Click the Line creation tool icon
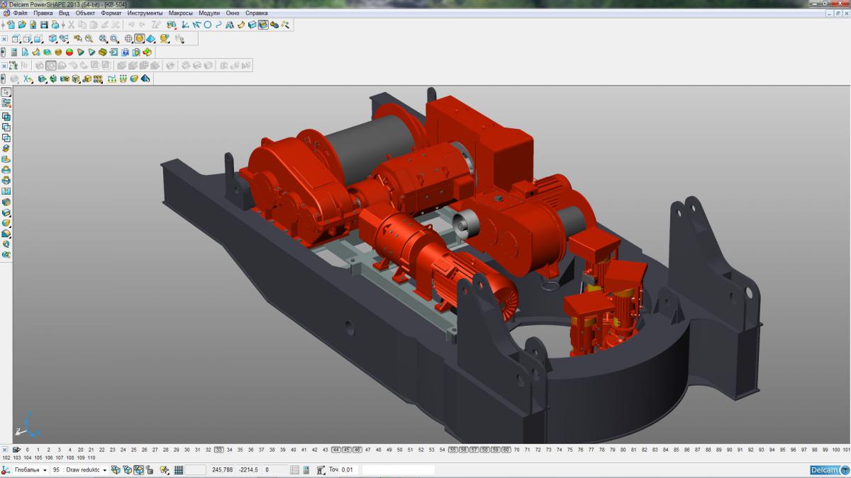Image resolution: width=851 pixels, height=478 pixels. [x=196, y=24]
